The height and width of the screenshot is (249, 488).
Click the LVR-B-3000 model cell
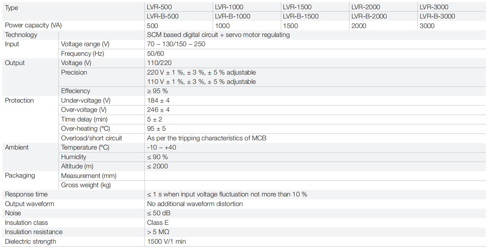pos(437,16)
